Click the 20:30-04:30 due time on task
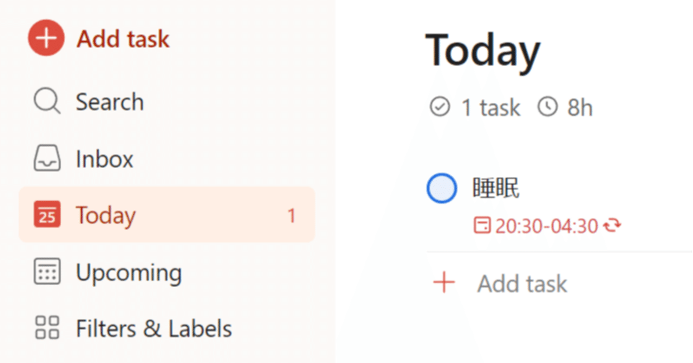The image size is (693, 363). (x=546, y=226)
